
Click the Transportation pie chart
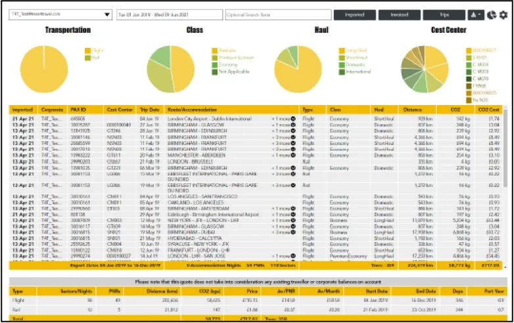pos(44,69)
